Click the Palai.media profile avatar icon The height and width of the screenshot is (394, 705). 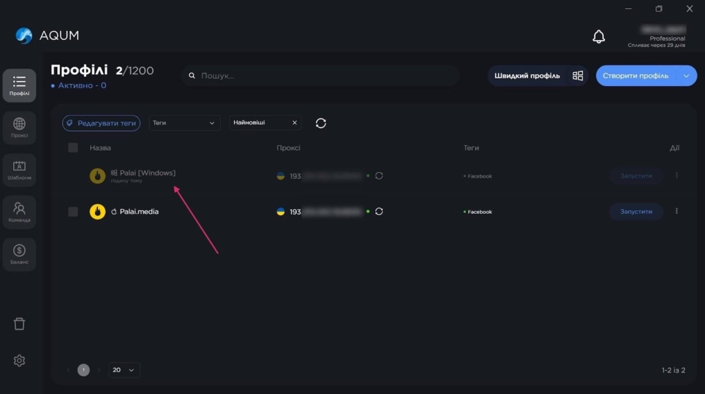pyautogui.click(x=98, y=212)
